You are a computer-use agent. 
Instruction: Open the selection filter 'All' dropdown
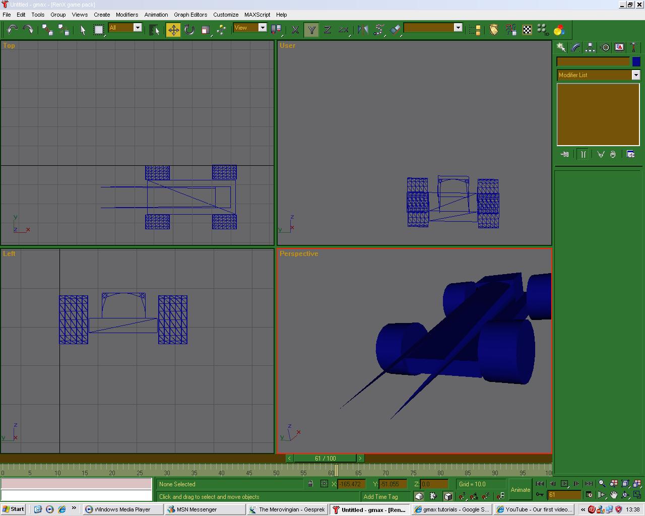138,28
